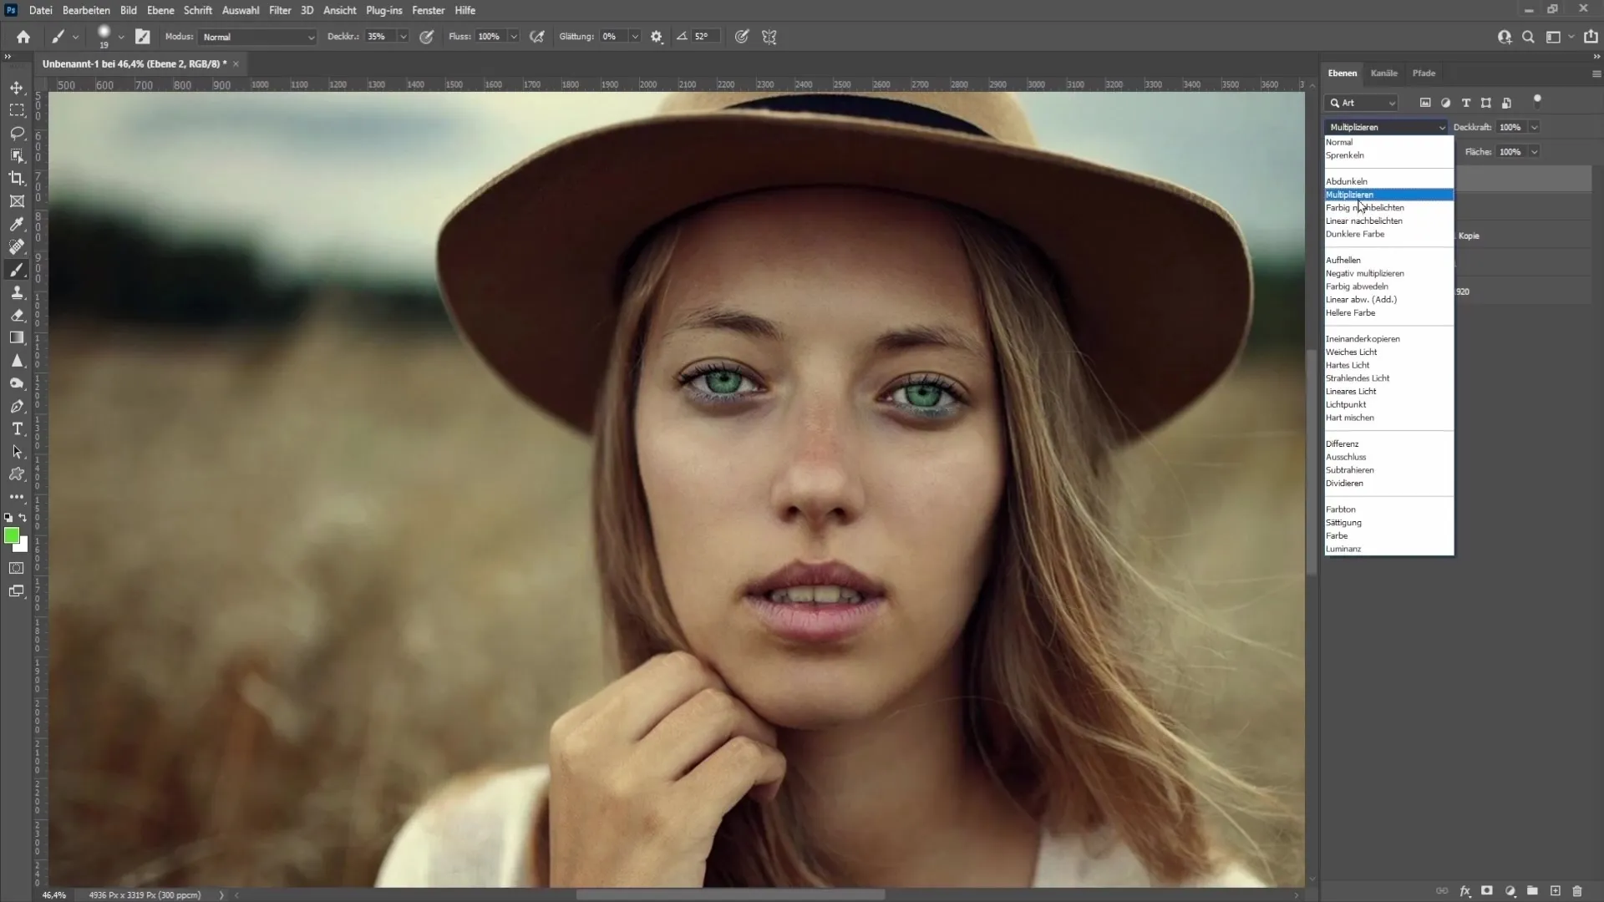Select the Path Selection tool

(x=17, y=452)
